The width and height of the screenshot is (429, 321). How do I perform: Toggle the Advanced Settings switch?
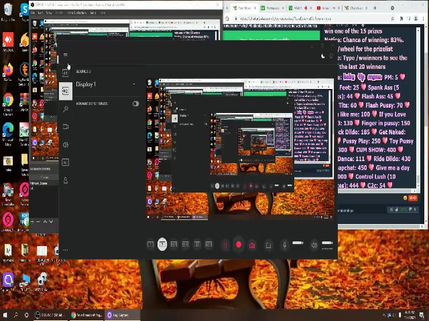pyautogui.click(x=135, y=104)
